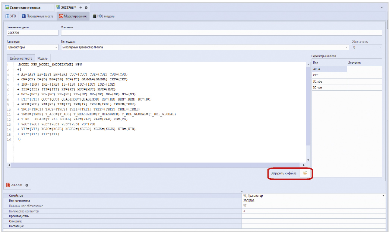
Task: Click the Позиционное обозначение property label
Action: point(26,206)
